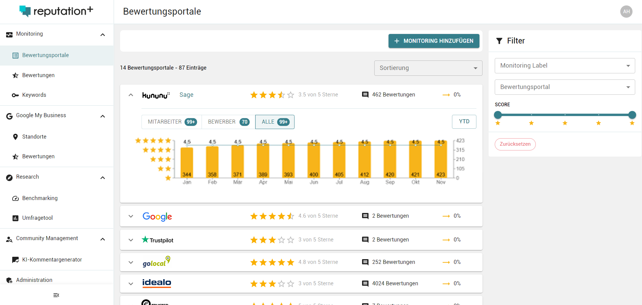Click the idealo logo
This screenshot has width=642, height=305.
pos(156,283)
